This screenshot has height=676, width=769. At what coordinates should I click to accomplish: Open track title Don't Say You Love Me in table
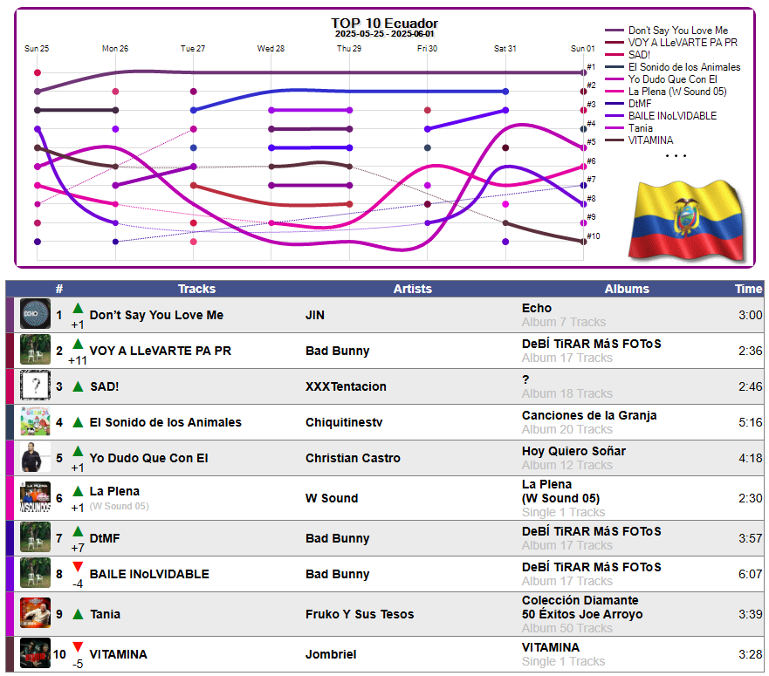click(156, 315)
